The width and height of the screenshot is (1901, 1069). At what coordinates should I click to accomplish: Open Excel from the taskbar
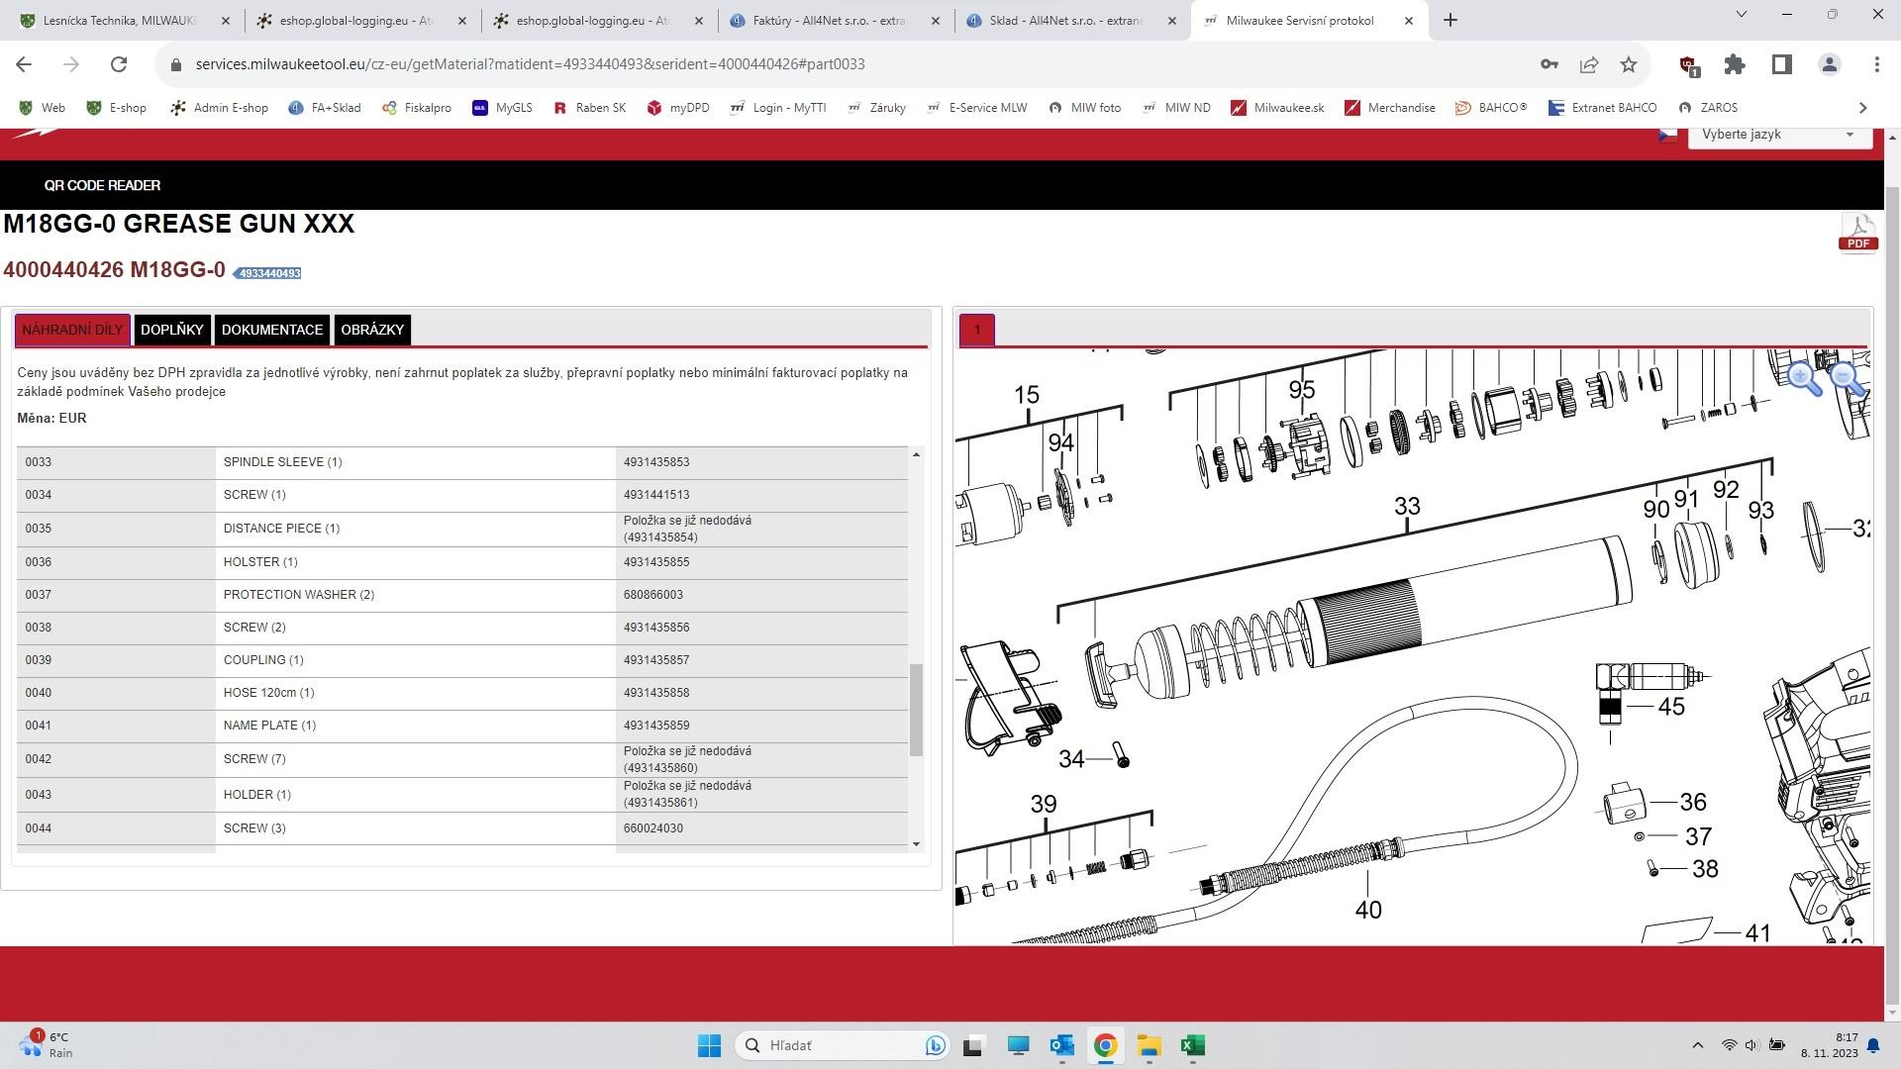[1192, 1045]
